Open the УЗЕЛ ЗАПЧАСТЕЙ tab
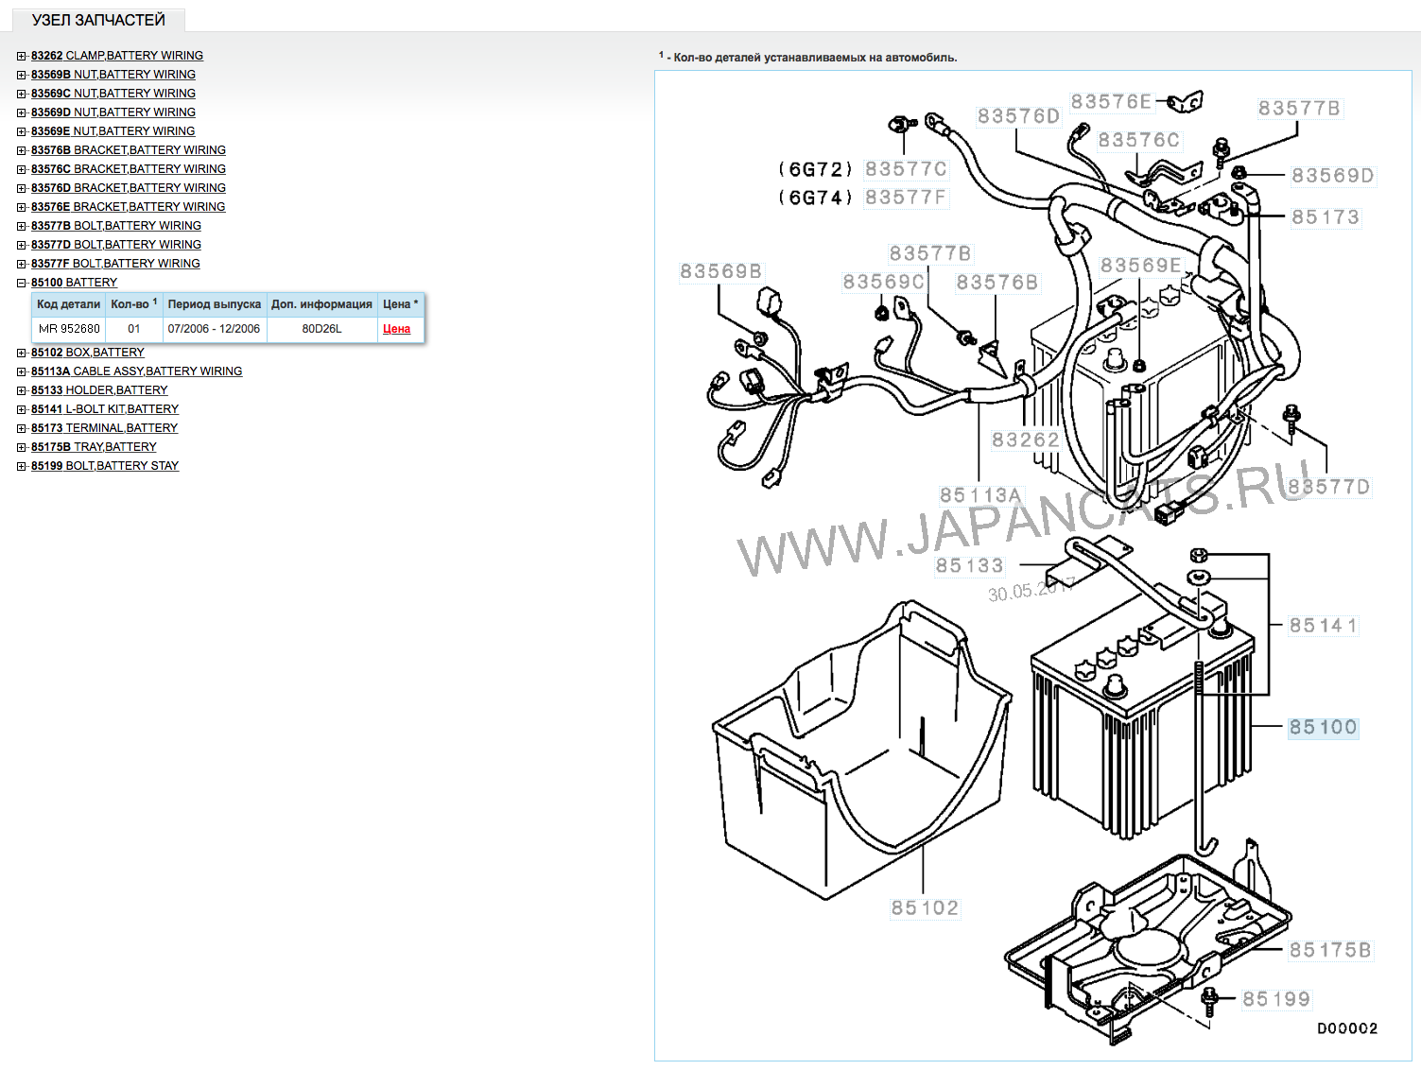Screen dimensions: 1421x1070 (x=98, y=20)
